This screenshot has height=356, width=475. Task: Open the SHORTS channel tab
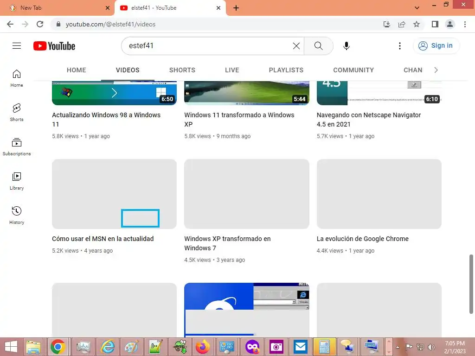182,70
